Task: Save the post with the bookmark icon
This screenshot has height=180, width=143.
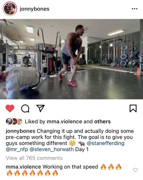Action: (x=133, y=108)
